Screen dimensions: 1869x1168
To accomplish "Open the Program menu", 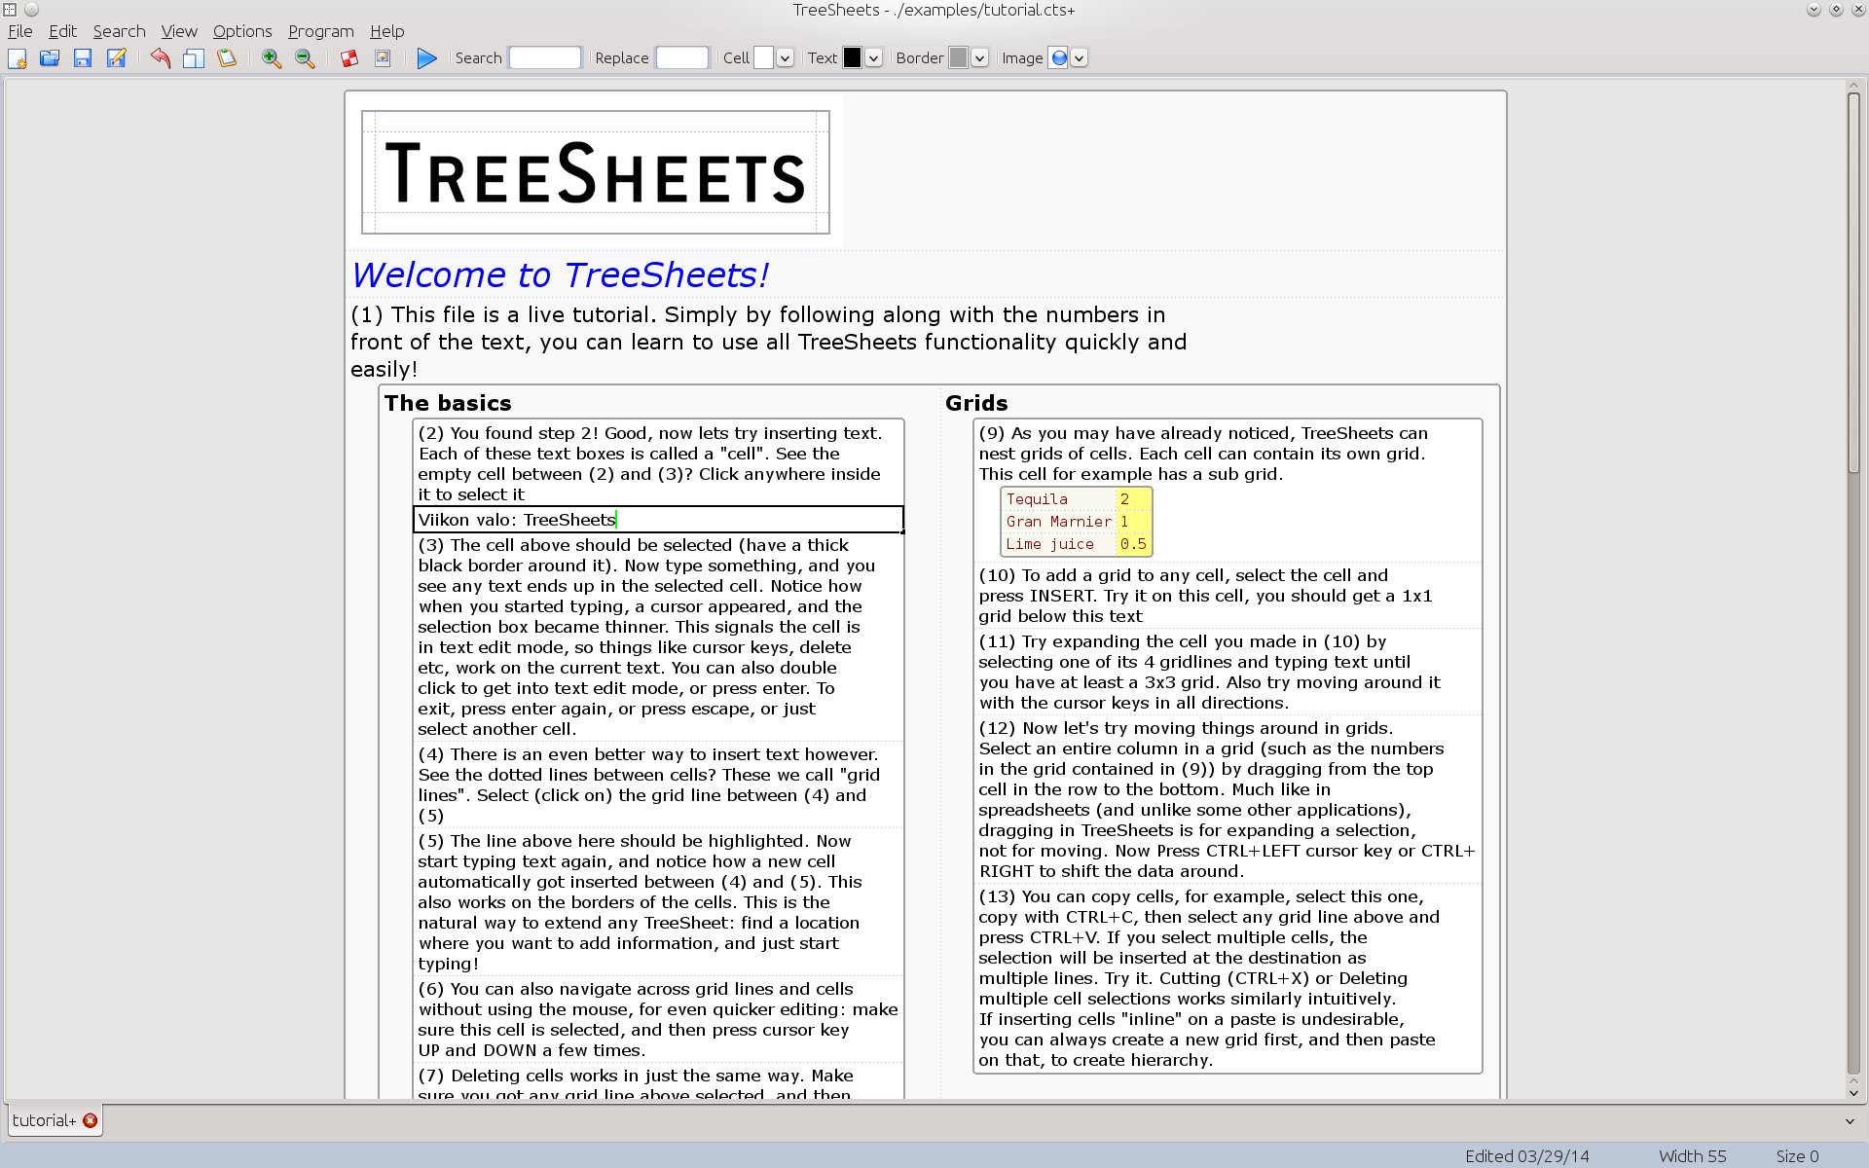I will (x=320, y=31).
